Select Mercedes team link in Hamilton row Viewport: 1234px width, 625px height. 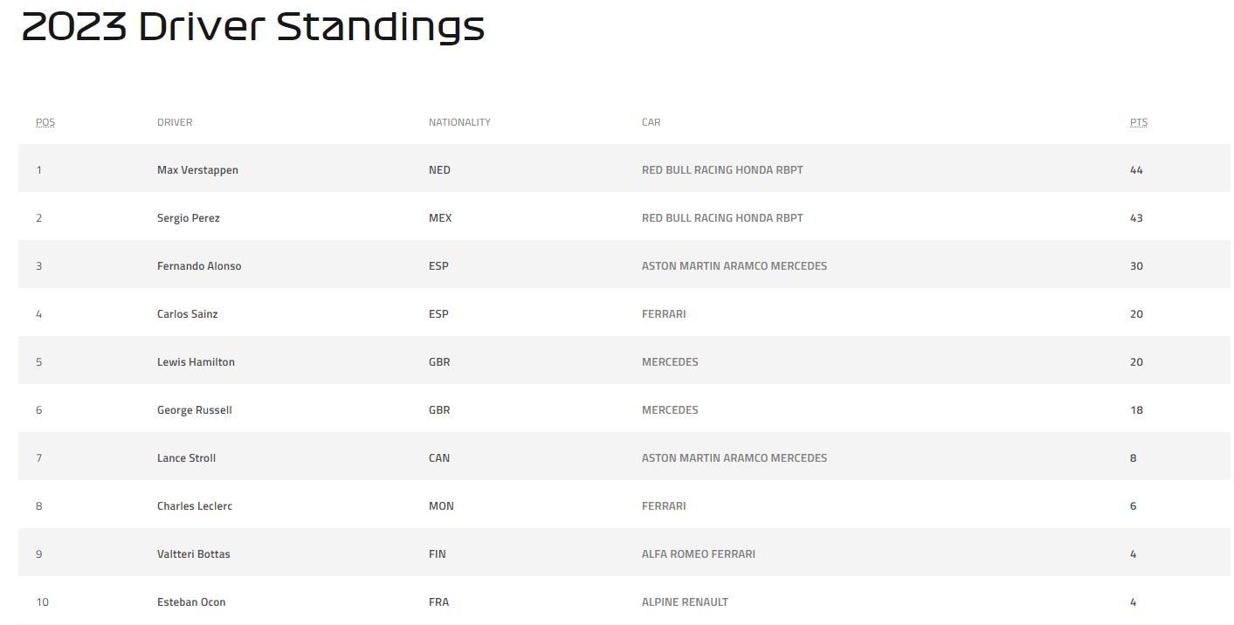(x=670, y=362)
